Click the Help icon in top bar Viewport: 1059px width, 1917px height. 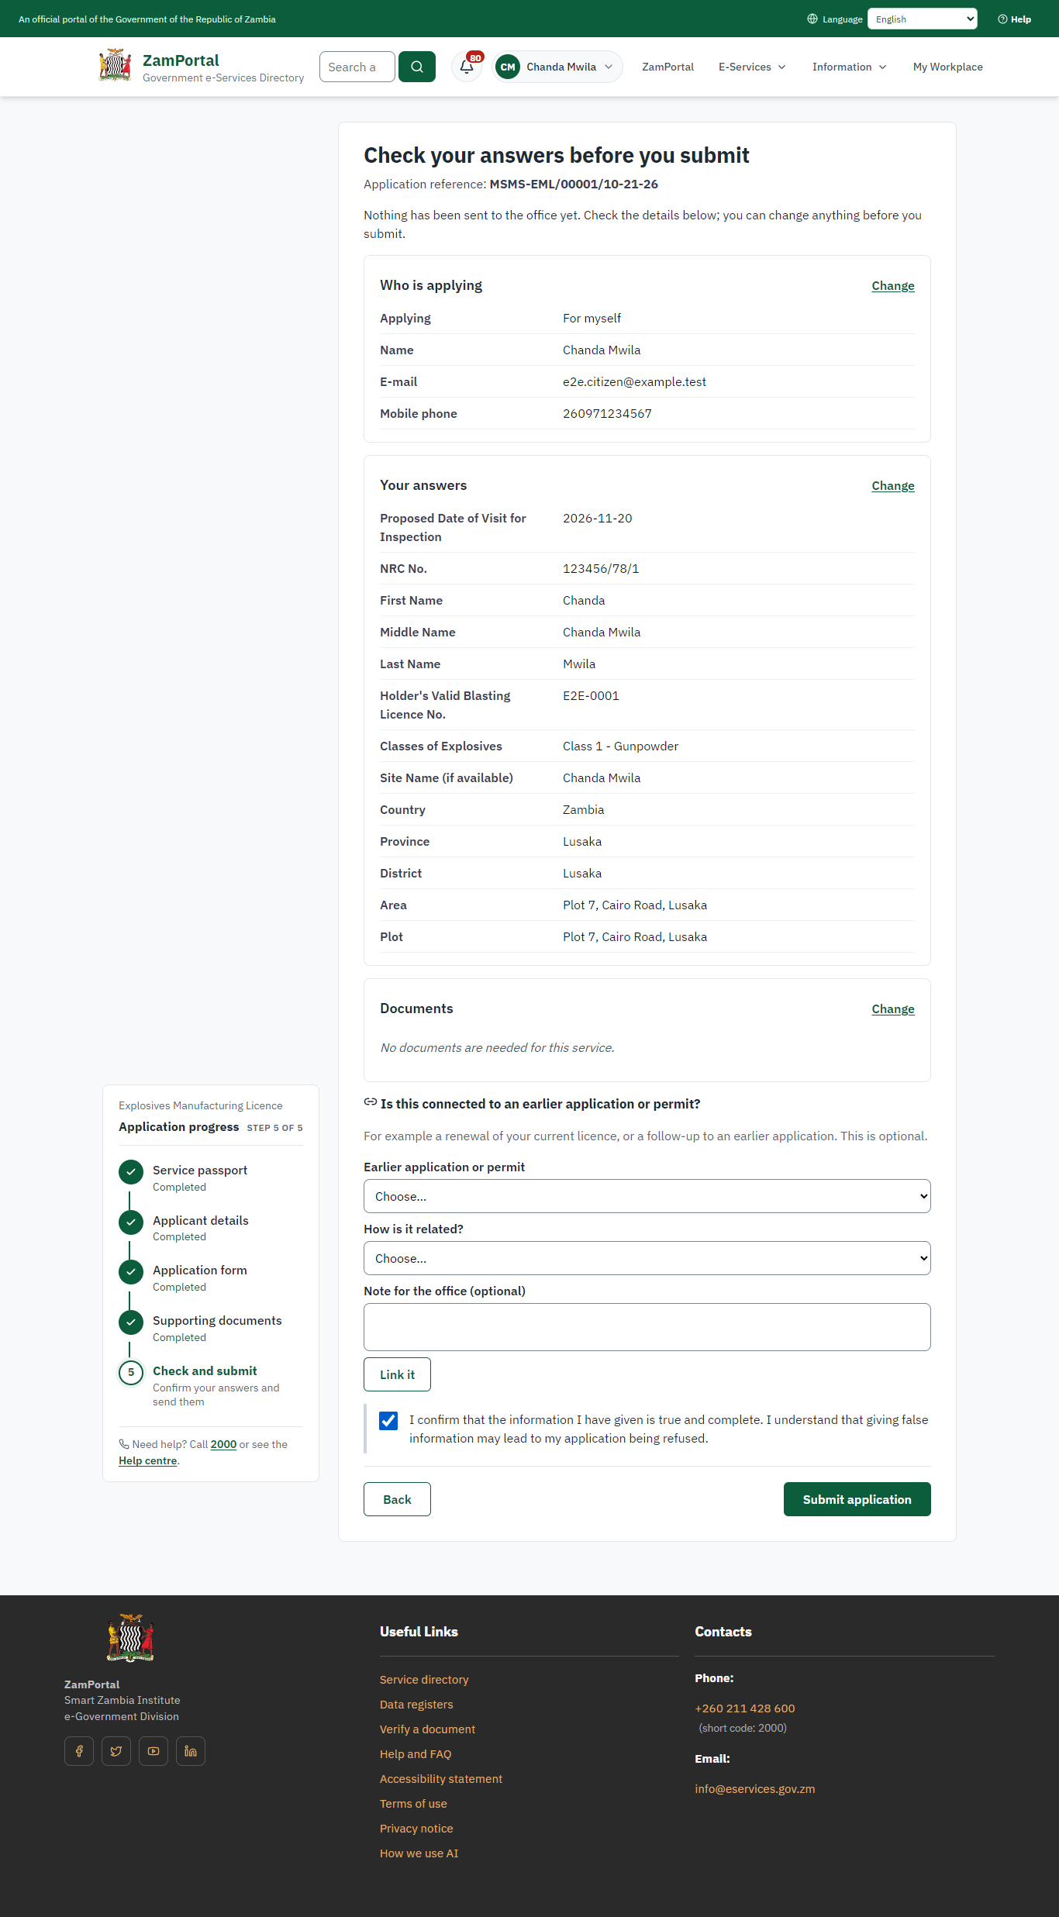(1002, 19)
